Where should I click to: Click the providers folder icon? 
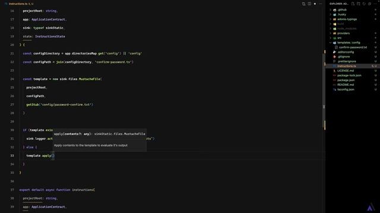coord(335,33)
